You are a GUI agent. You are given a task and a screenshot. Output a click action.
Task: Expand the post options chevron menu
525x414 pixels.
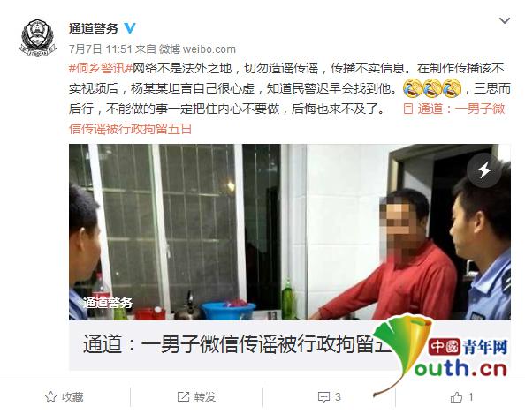tap(505, 21)
